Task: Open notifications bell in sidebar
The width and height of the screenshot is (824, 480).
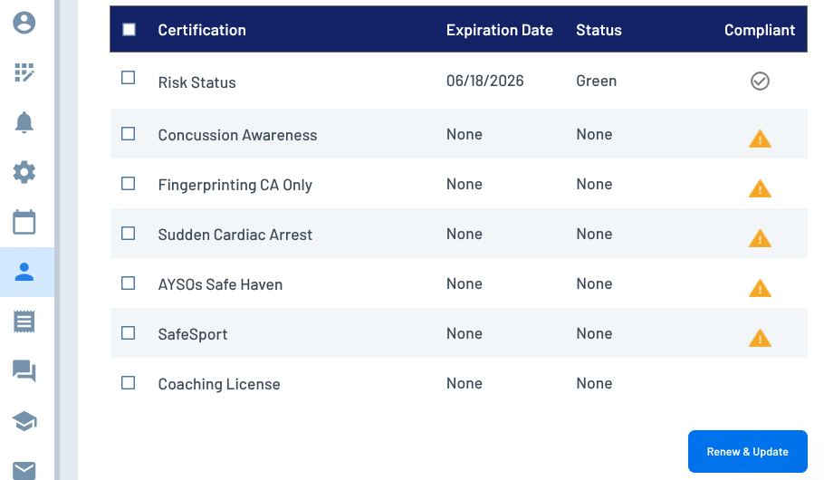Action: click(24, 123)
